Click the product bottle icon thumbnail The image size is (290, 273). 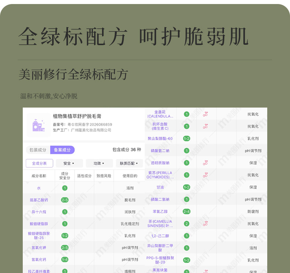pos(39,125)
